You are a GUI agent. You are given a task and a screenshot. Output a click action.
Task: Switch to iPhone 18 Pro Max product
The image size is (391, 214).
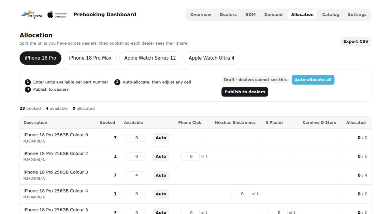pyautogui.click(x=90, y=58)
